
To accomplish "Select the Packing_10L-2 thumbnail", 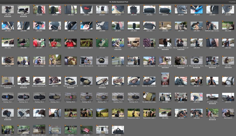I will tap(23, 97).
